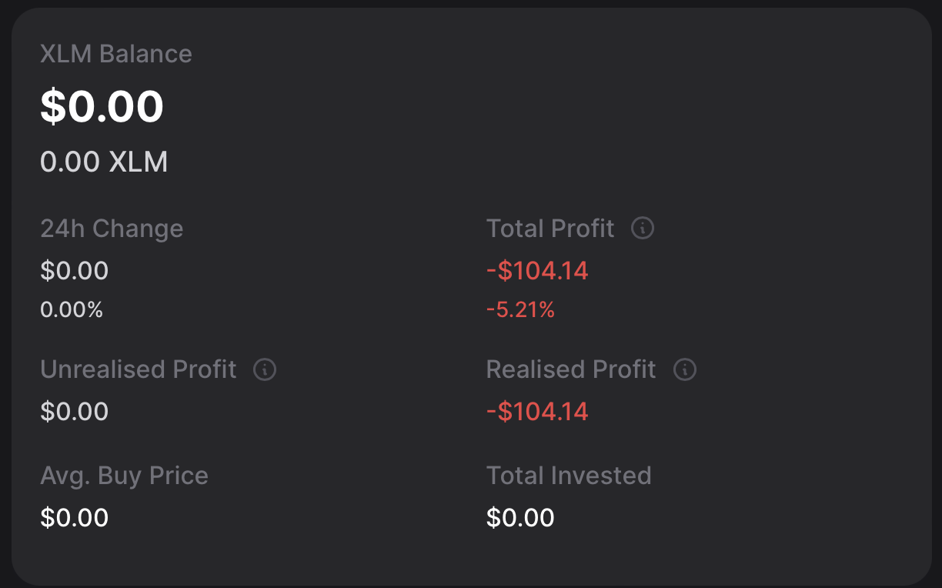The height and width of the screenshot is (588, 942).
Task: Click the $0.00 value under Total Invested
Action: click(520, 517)
